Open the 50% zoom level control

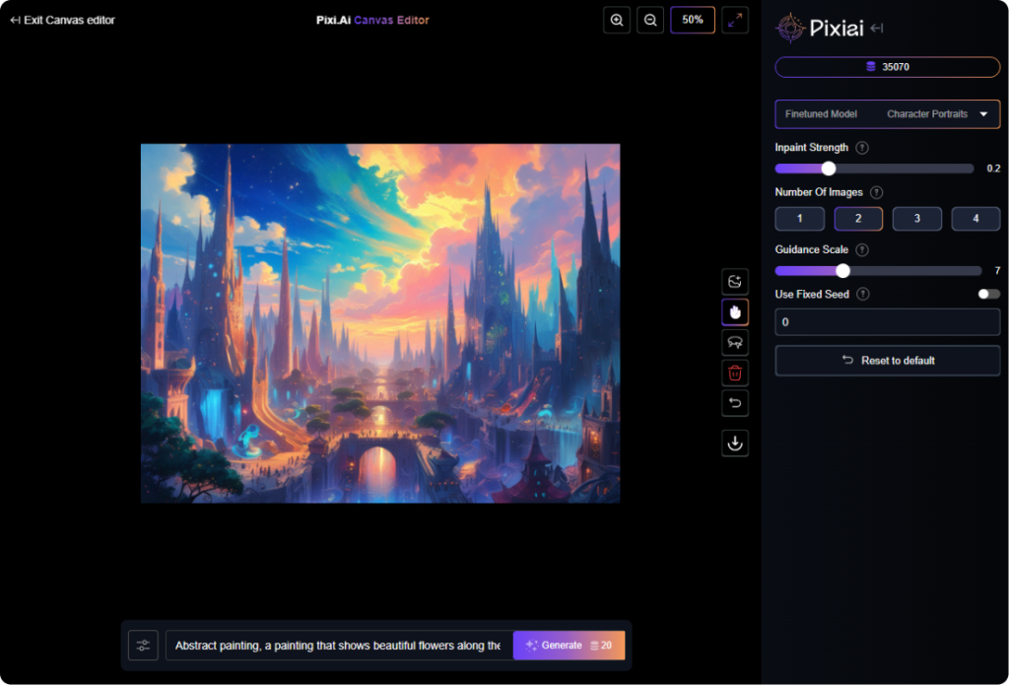pyautogui.click(x=692, y=20)
